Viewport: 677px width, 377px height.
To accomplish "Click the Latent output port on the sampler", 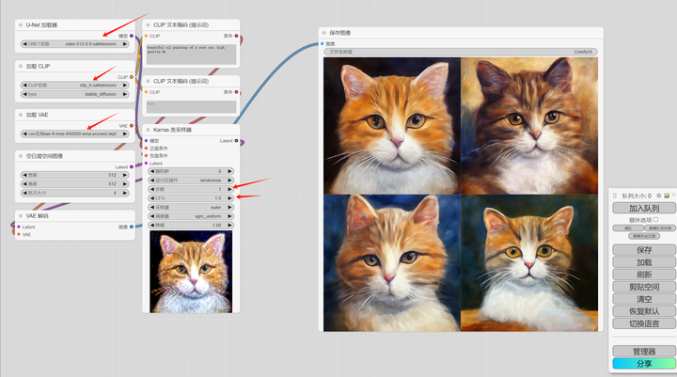I will tap(237, 141).
